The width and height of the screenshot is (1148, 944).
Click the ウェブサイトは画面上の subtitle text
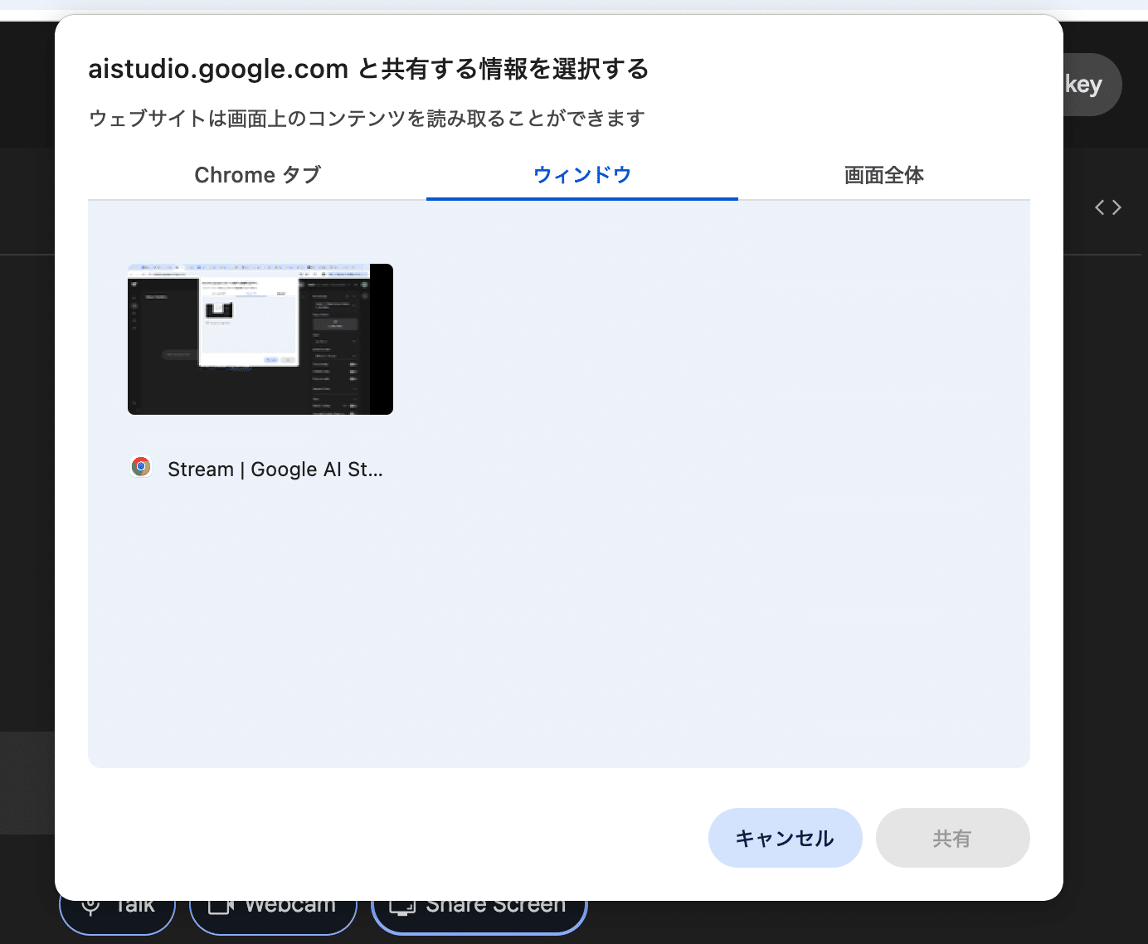click(367, 119)
